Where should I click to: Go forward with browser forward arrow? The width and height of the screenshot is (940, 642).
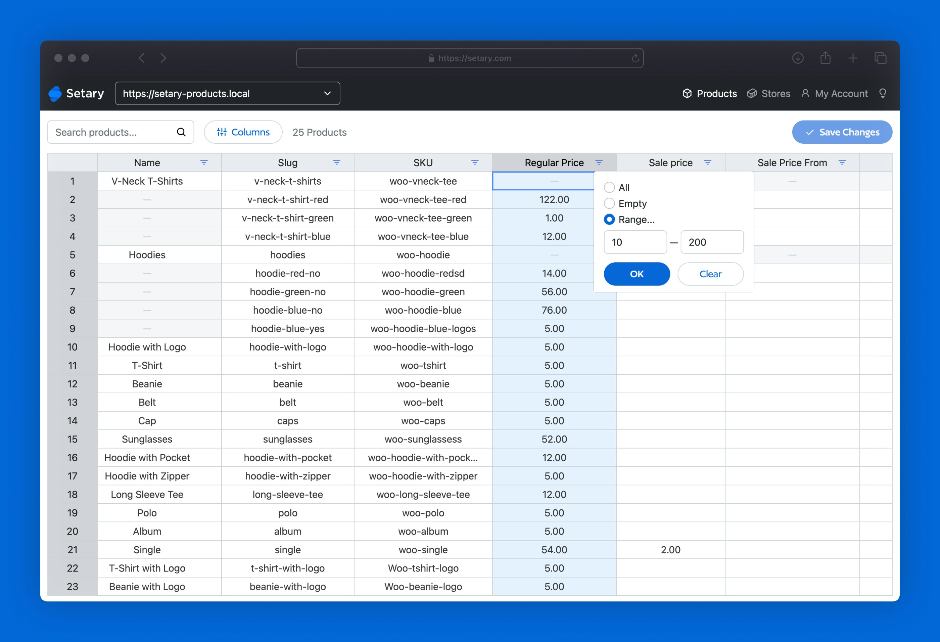(163, 58)
